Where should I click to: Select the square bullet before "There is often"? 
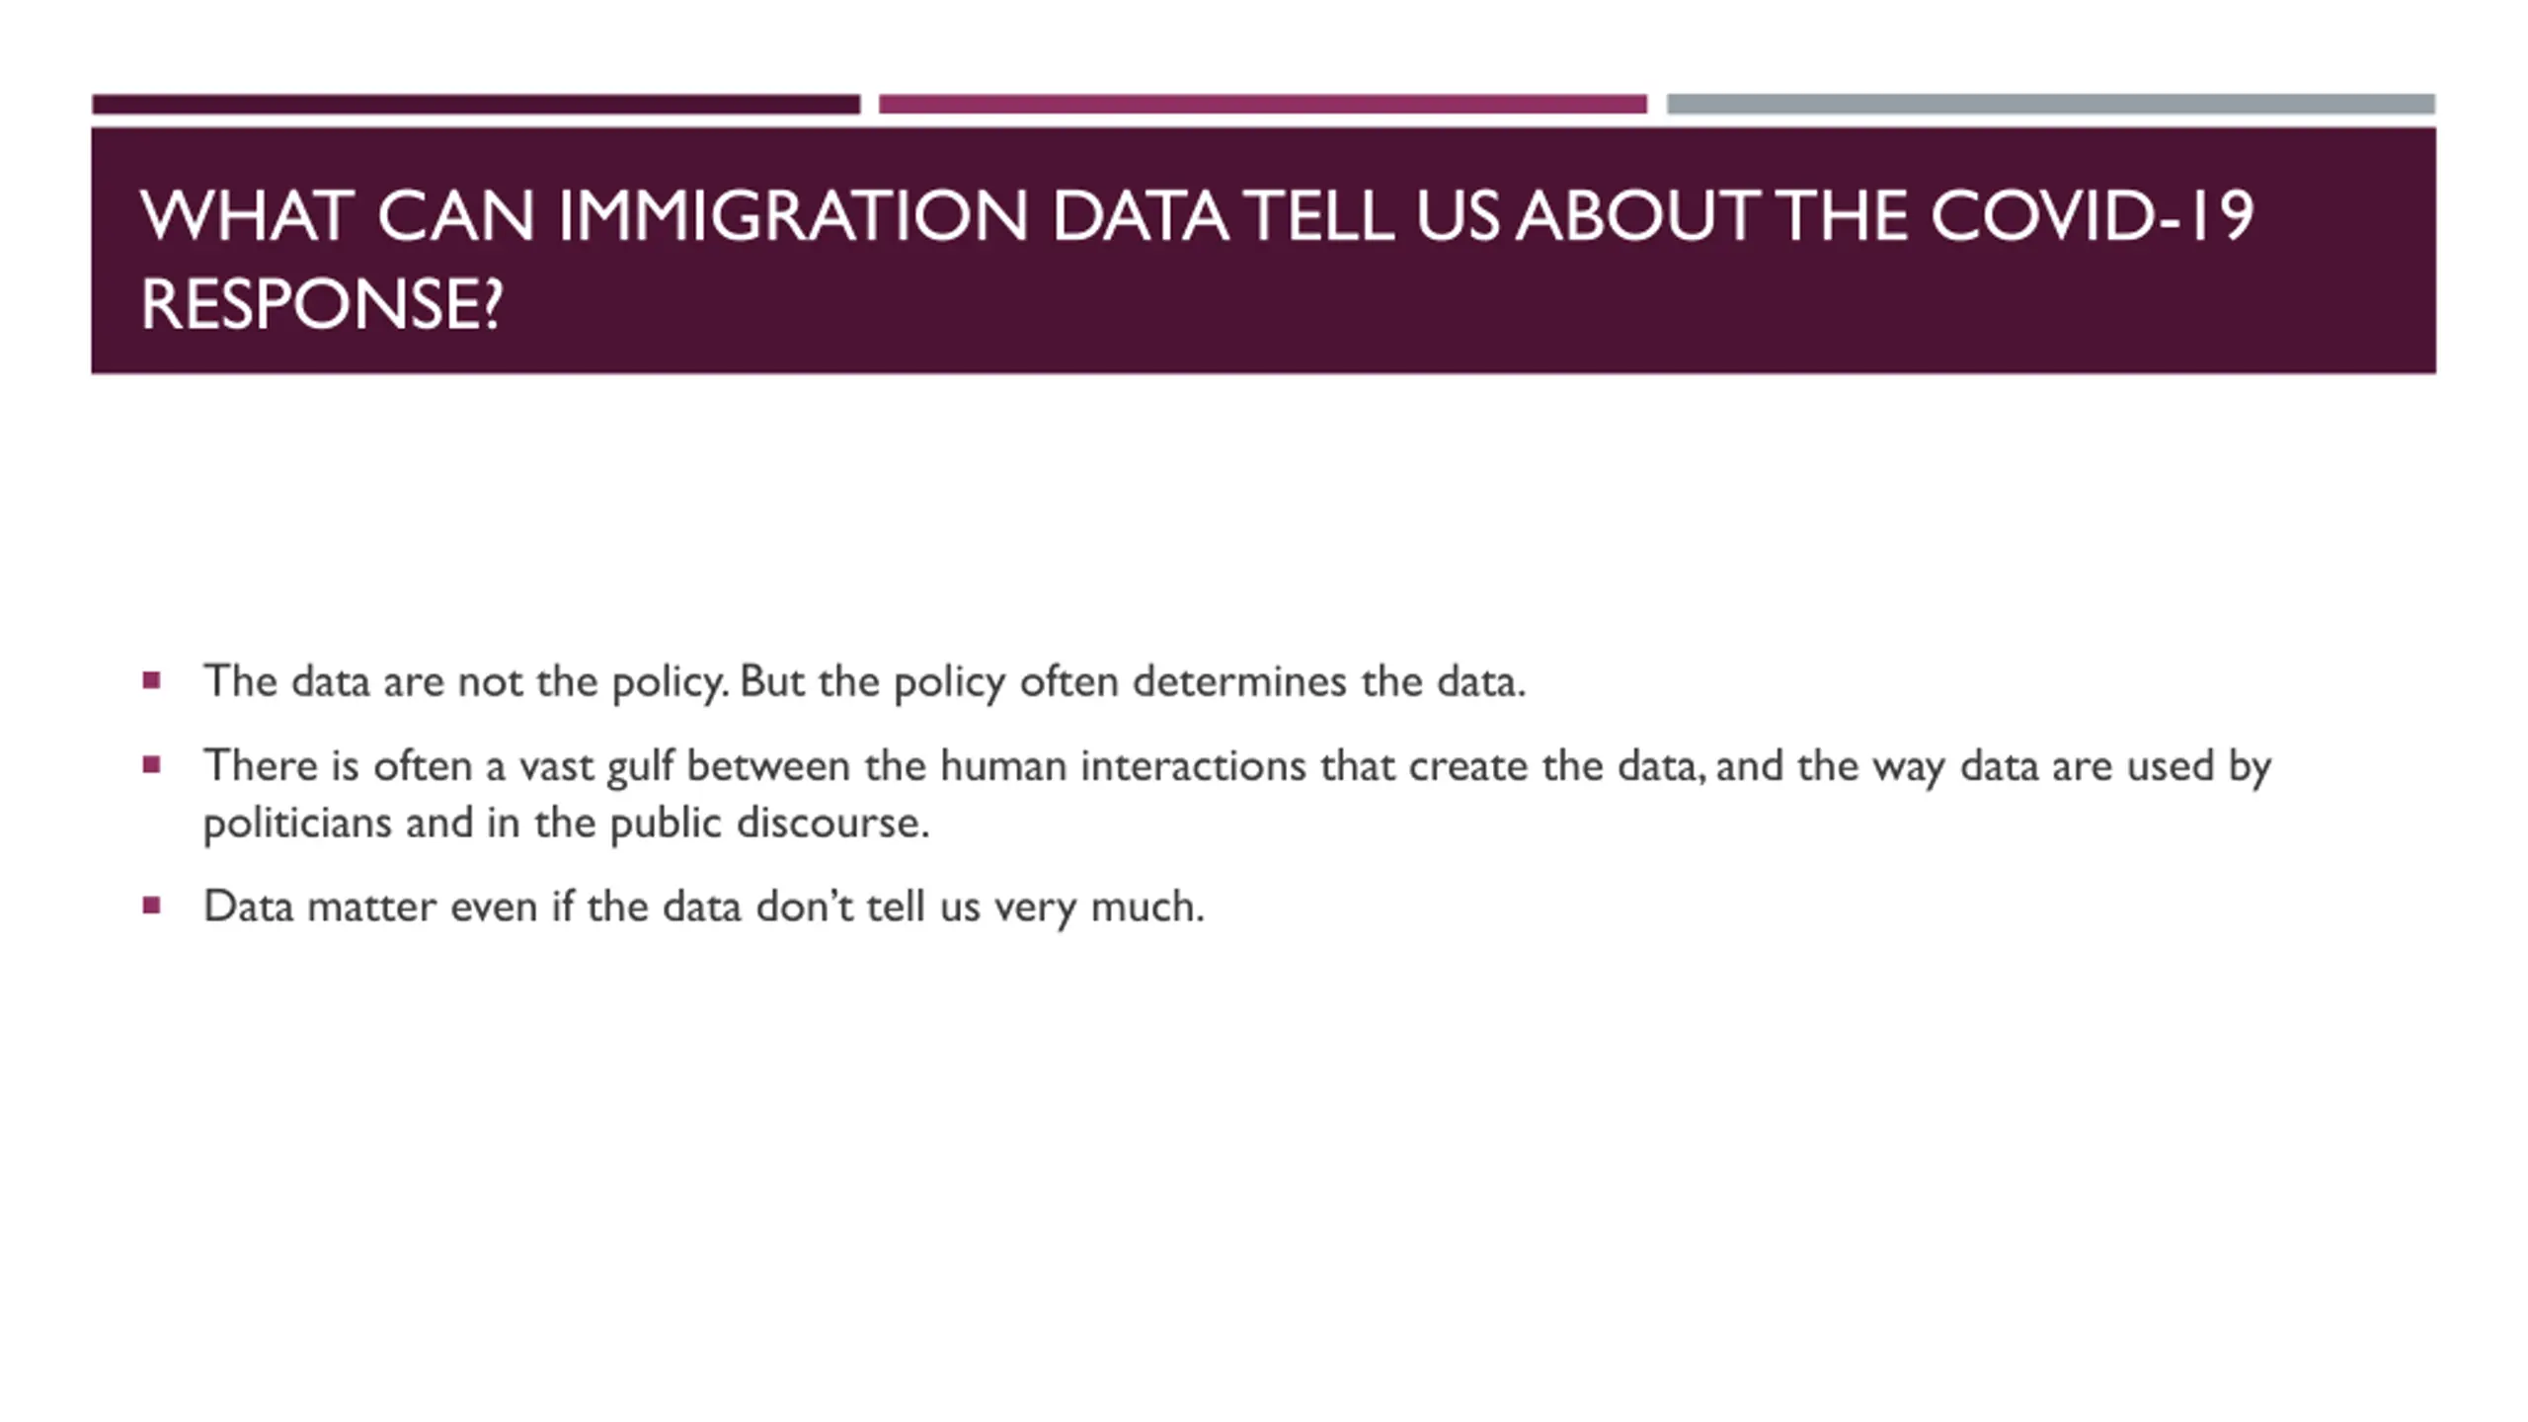(x=151, y=765)
